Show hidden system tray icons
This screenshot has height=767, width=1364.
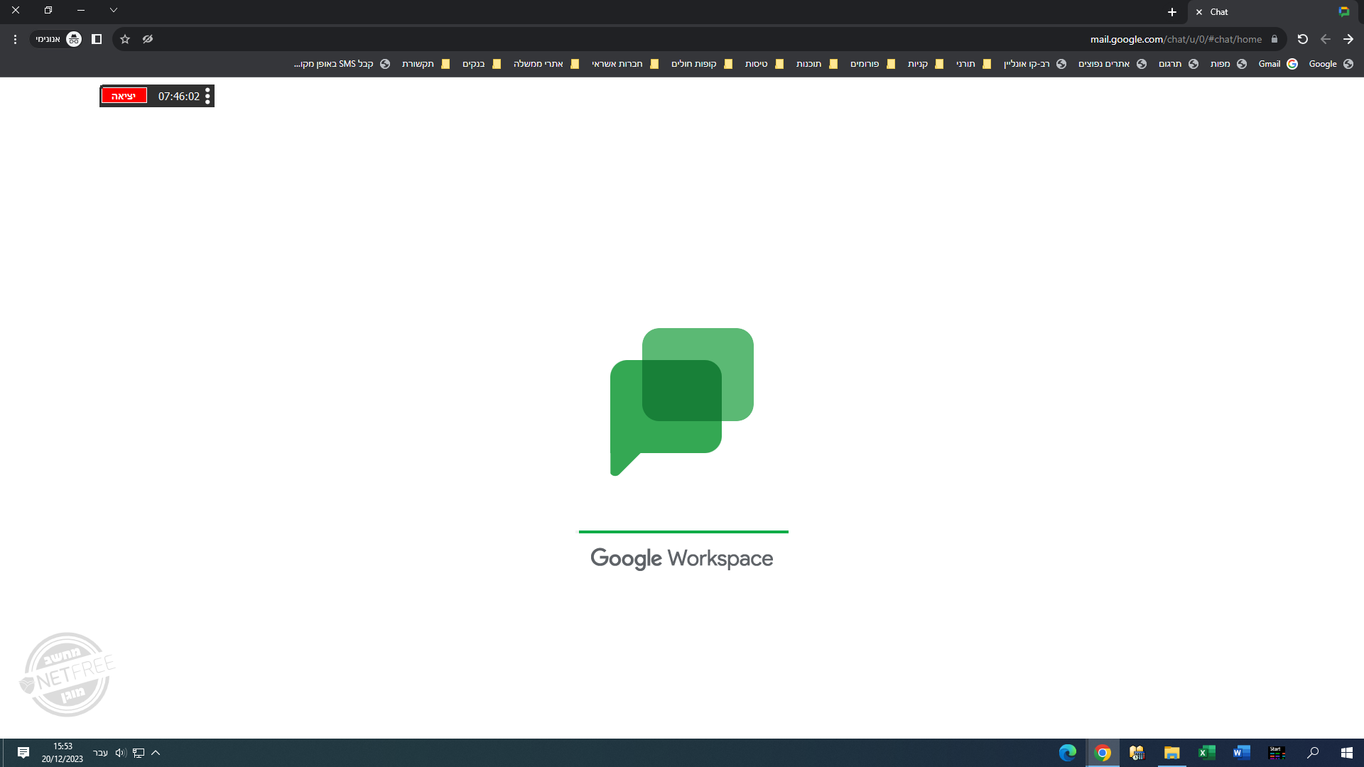point(156,753)
